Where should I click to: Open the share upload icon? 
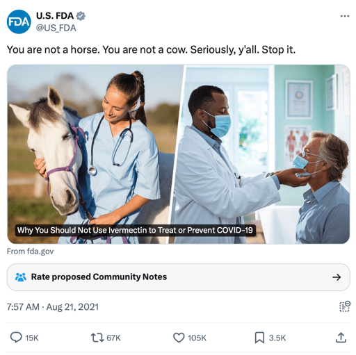coord(341,338)
